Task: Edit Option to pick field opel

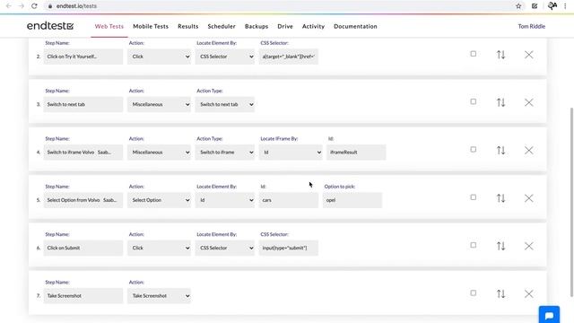Action: [x=352, y=200]
